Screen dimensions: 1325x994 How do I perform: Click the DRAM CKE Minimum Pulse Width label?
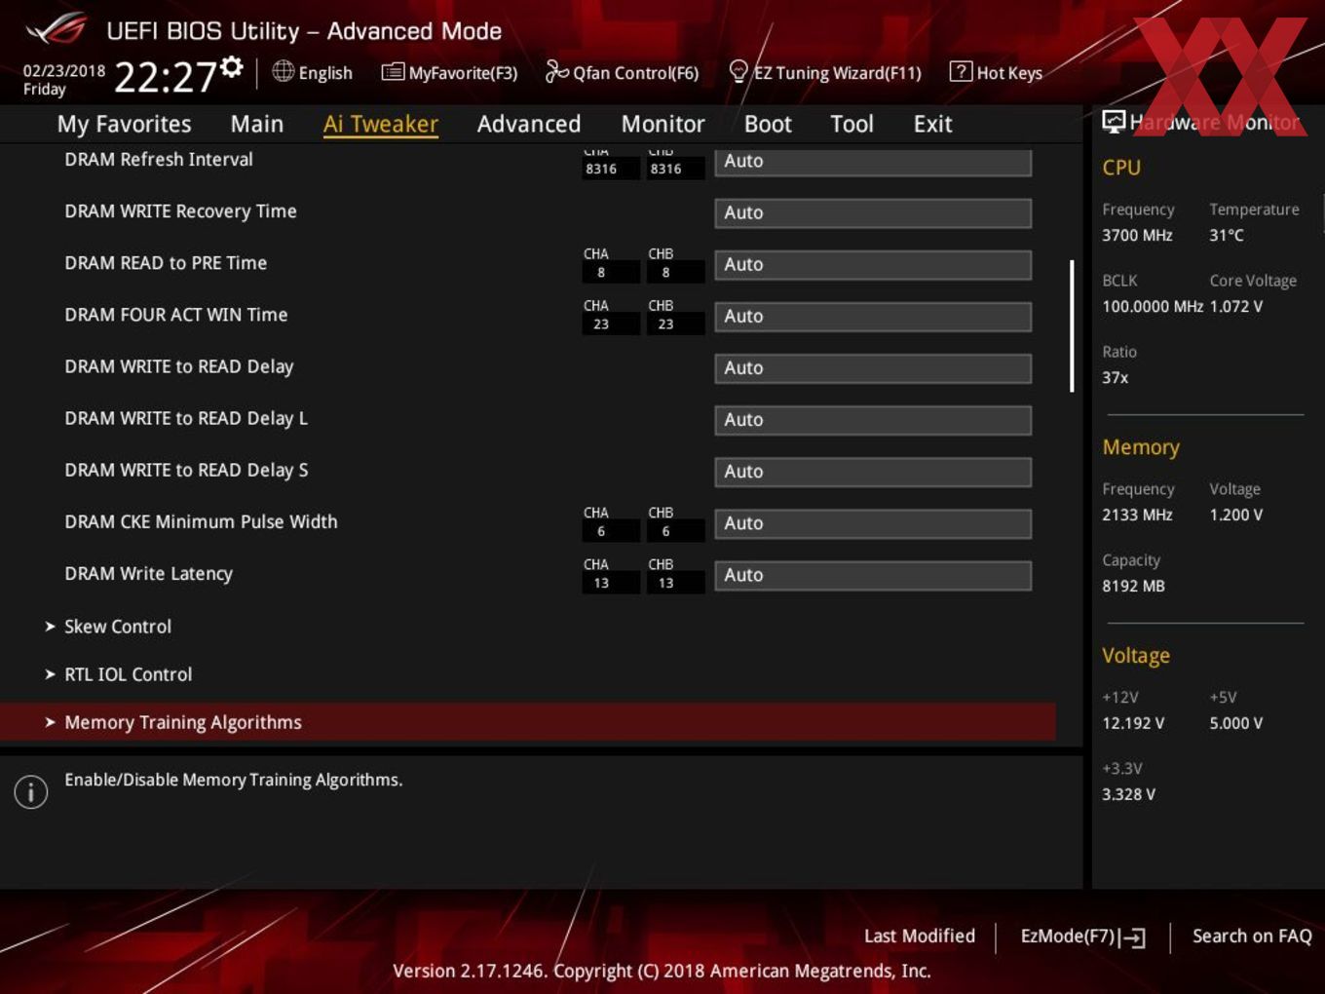pos(201,521)
